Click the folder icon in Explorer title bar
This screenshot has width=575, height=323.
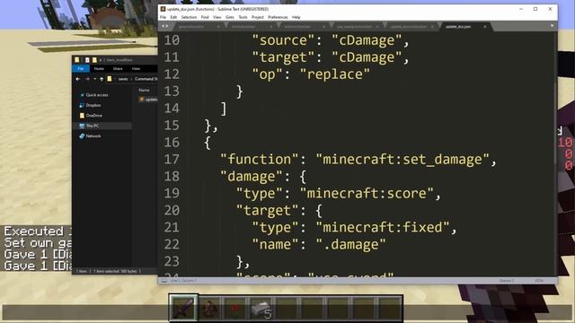click(76, 60)
